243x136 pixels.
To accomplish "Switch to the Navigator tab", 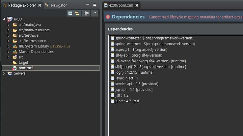I will [x=56, y=5].
